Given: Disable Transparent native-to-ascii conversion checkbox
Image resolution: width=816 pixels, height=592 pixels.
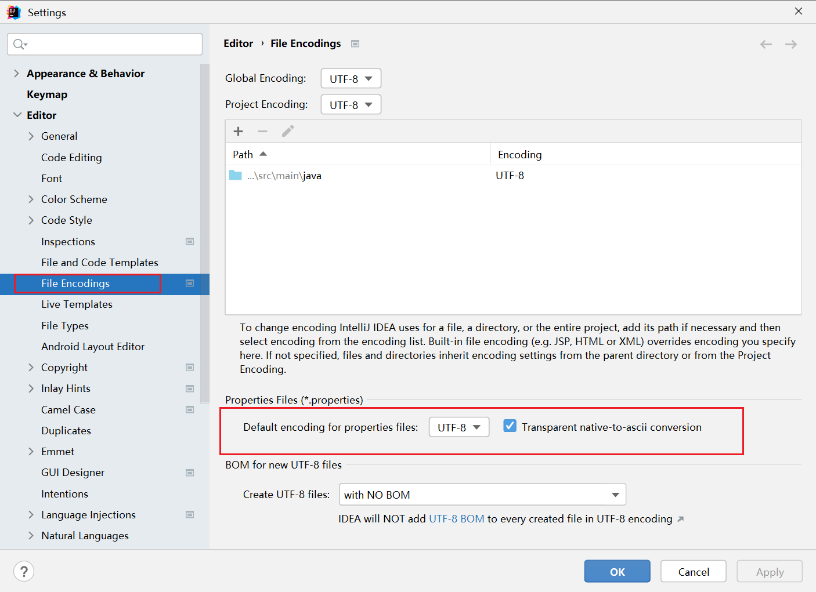Looking at the screenshot, I should coord(510,426).
